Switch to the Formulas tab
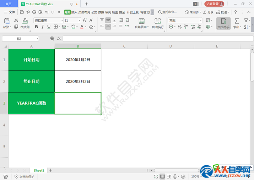 tap(94, 12)
